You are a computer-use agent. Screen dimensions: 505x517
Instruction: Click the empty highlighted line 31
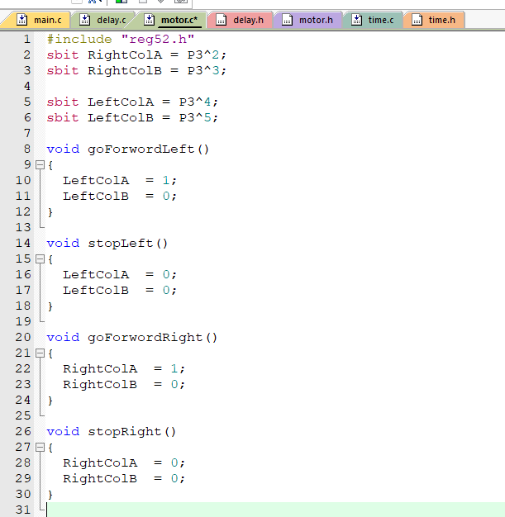275,510
